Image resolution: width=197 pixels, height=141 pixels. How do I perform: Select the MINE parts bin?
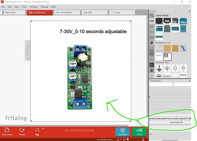[x=152, y=27]
